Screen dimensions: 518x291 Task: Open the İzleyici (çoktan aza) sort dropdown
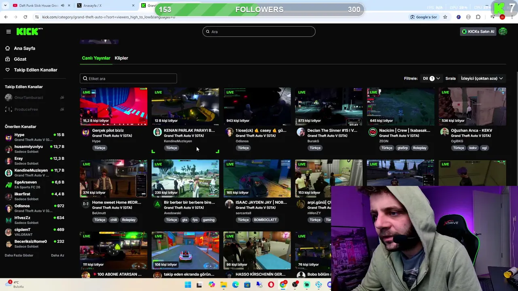482,78
